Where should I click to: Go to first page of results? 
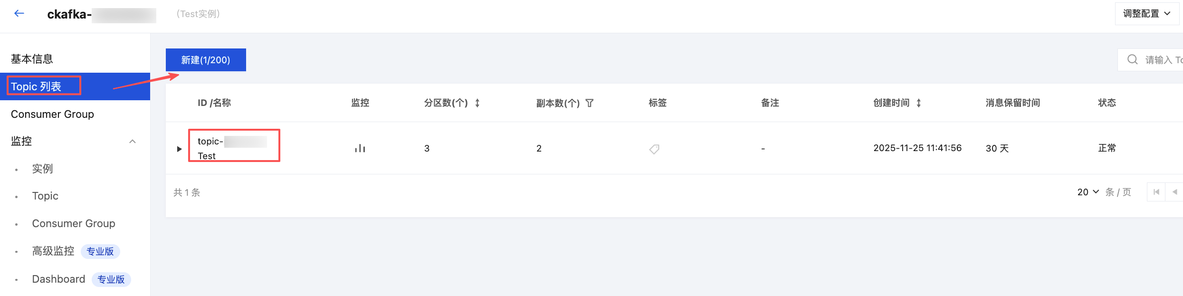coord(1156,192)
